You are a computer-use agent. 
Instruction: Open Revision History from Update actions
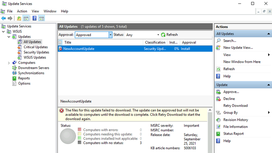click(x=236, y=120)
